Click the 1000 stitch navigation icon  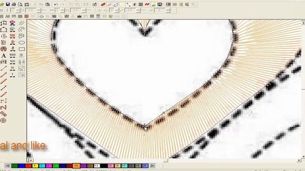(x=12, y=56)
